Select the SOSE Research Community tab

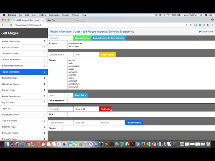point(28,20)
